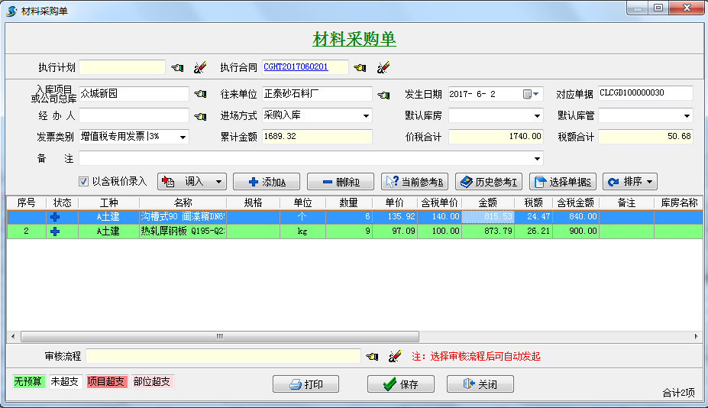Click the lookup hand icon beside 经办人
This screenshot has width=708, height=408.
(x=200, y=117)
